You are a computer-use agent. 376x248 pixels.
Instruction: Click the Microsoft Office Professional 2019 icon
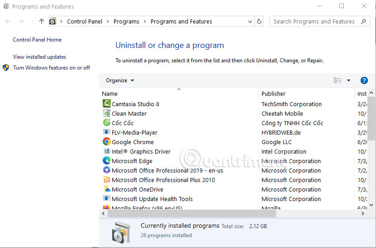tap(106, 170)
